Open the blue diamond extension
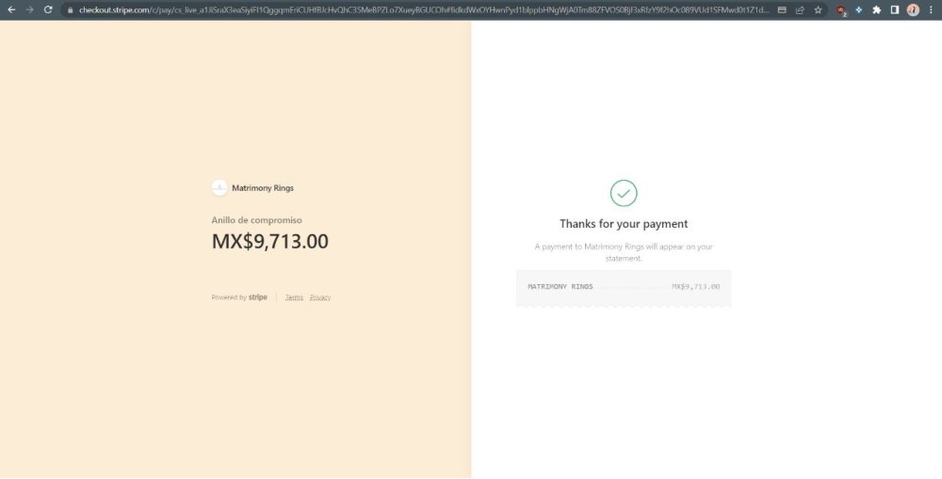 858,10
